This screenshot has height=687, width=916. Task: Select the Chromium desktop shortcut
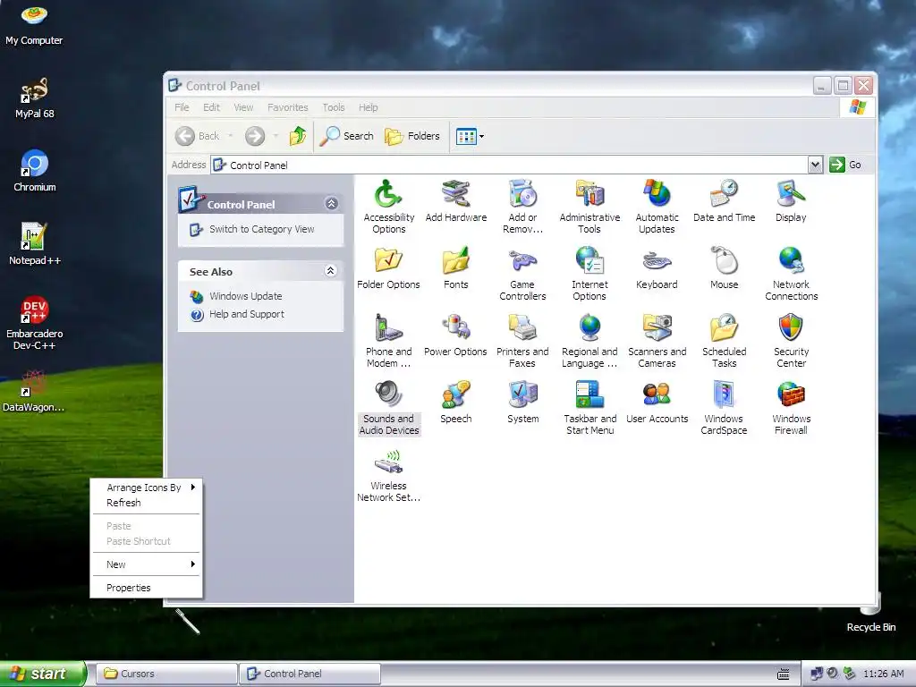(x=35, y=171)
